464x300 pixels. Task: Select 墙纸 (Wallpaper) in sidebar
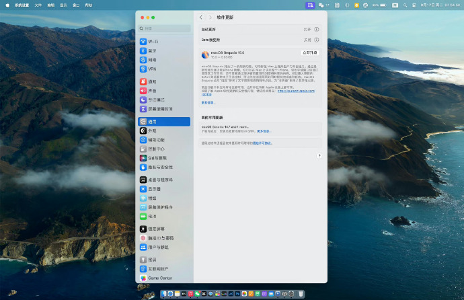coord(164,198)
